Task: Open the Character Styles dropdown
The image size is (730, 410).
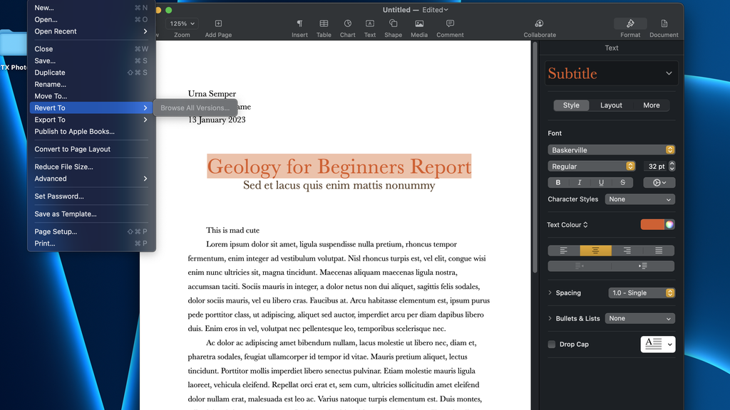Action: click(639, 199)
